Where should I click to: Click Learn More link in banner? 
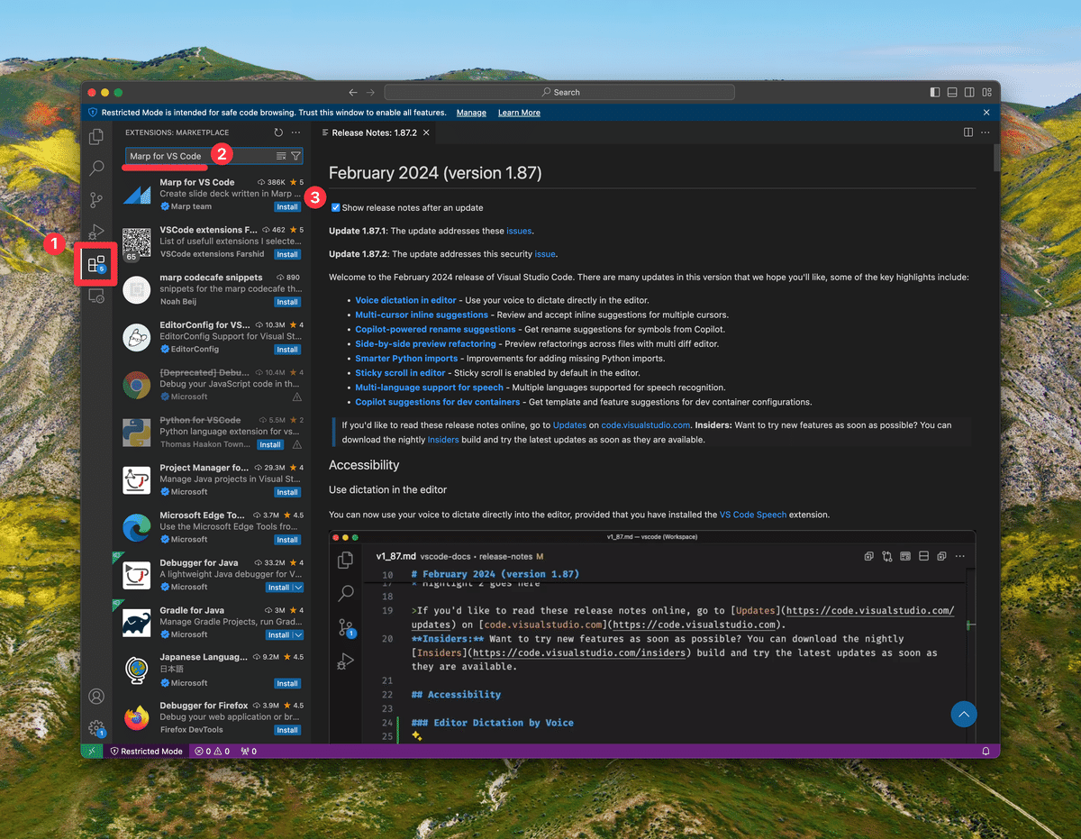519,113
